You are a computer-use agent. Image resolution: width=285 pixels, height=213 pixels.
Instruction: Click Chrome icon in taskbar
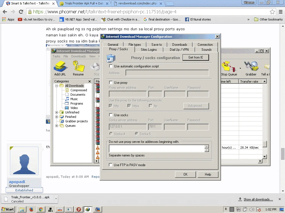pyautogui.click(x=41, y=209)
